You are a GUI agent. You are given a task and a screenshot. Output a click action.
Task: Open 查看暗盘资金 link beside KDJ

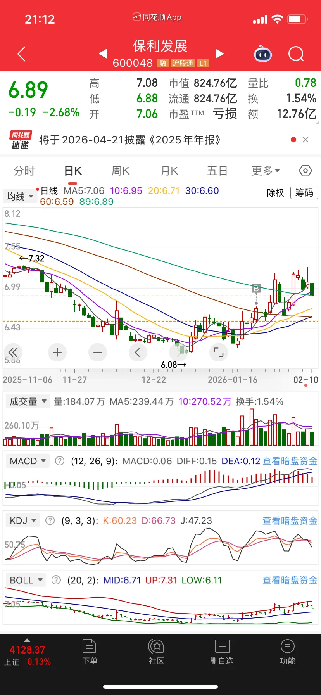tap(290, 520)
